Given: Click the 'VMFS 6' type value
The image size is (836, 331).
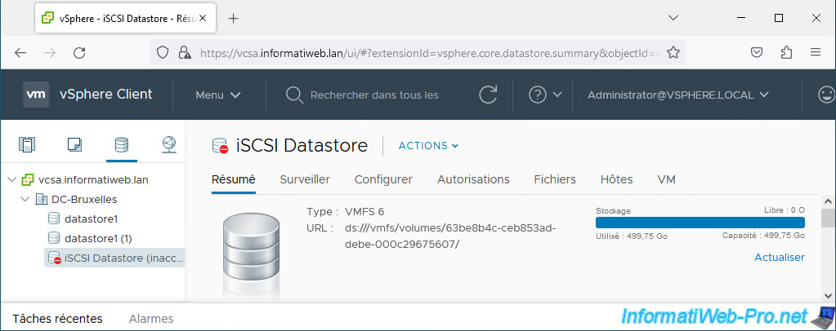Looking at the screenshot, I should (x=364, y=211).
